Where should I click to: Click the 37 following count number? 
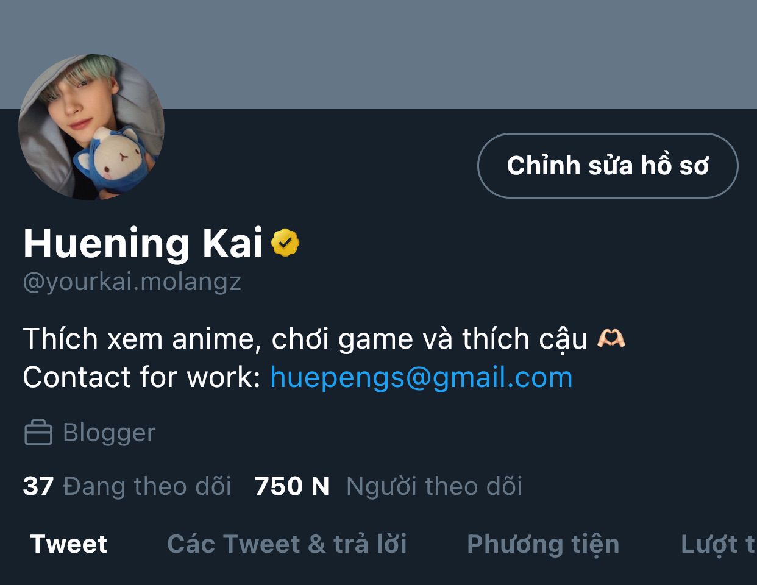tap(38, 486)
